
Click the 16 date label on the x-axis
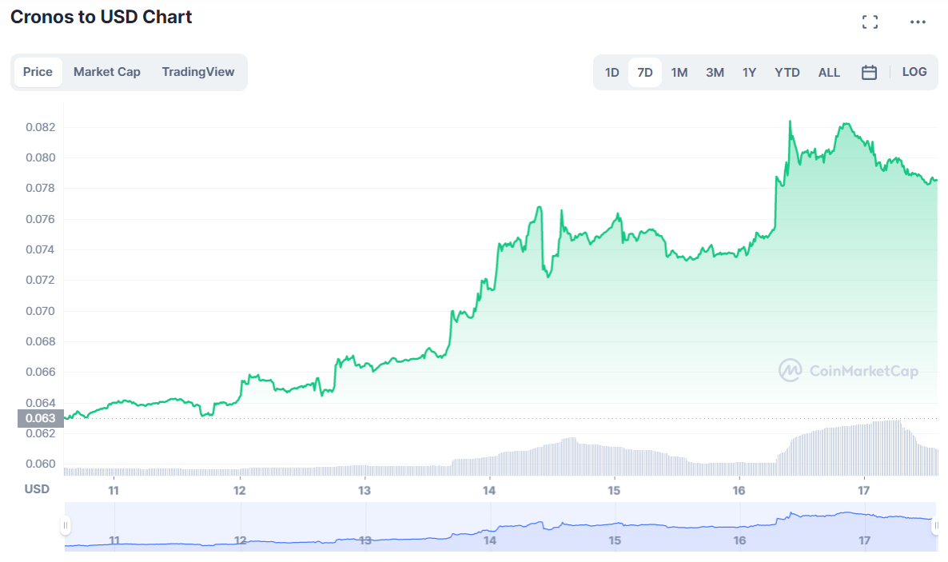(739, 490)
